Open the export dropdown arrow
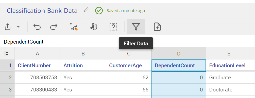Screen dimensions: 255x98 point(18,27)
